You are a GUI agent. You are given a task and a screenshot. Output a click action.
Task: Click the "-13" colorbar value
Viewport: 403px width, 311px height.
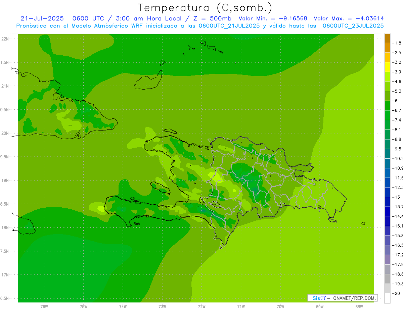click(396, 197)
